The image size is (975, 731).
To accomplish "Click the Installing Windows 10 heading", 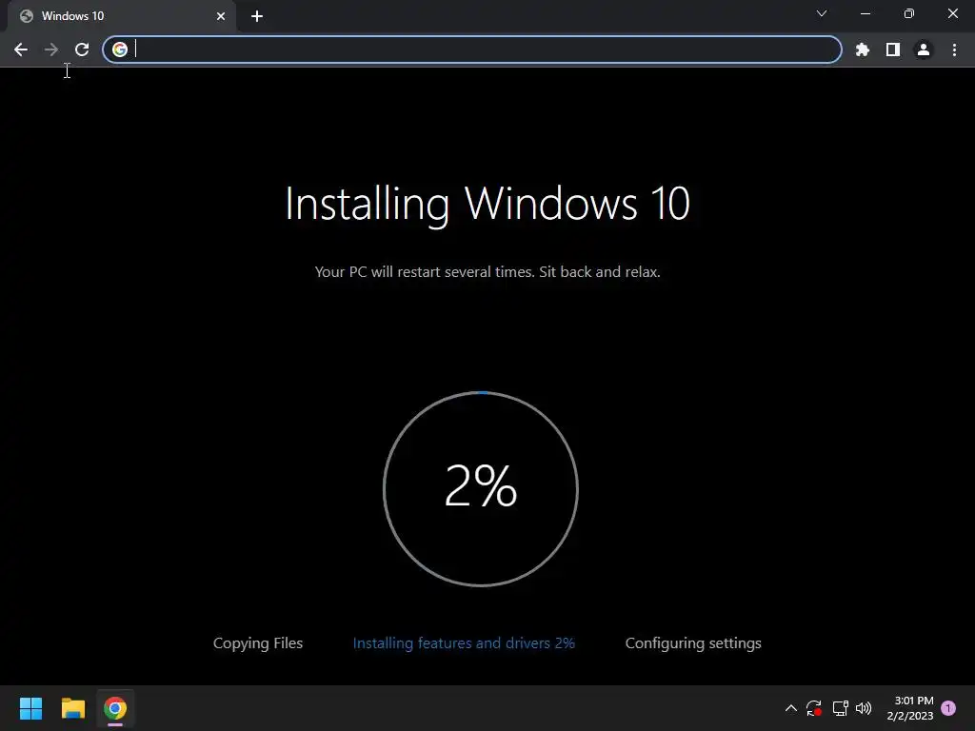I will pos(487,205).
